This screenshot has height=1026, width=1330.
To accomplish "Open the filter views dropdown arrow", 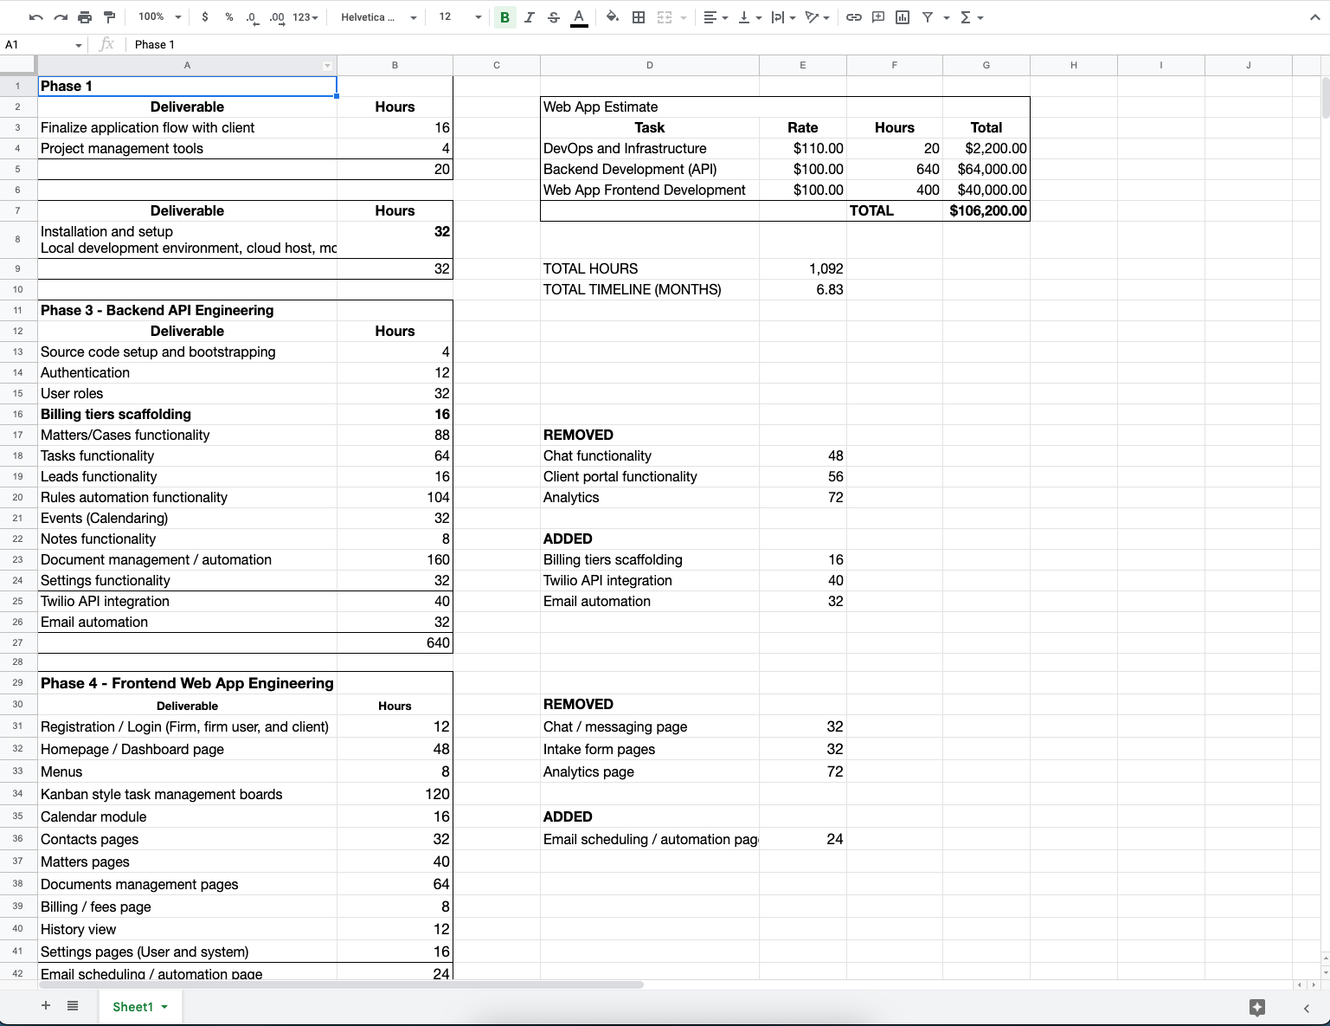I will (x=946, y=17).
